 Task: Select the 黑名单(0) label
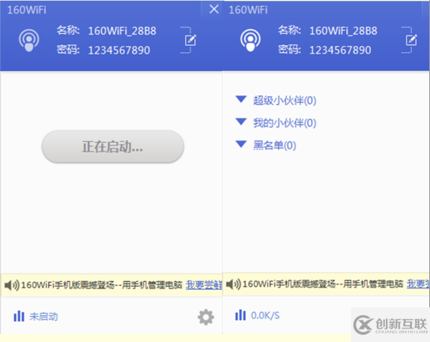[274, 145]
